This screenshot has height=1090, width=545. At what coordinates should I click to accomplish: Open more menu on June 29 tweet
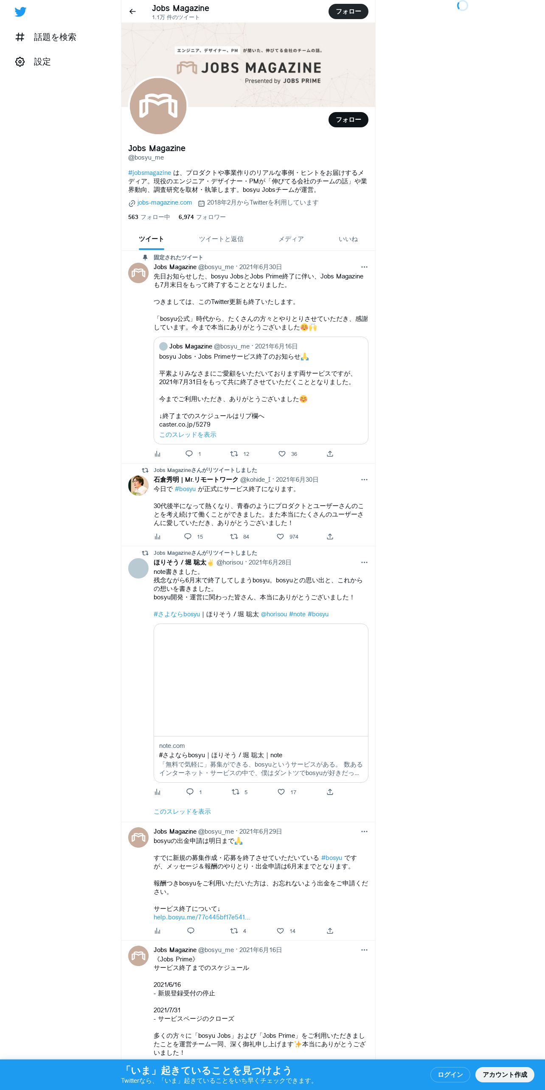pyautogui.click(x=364, y=832)
